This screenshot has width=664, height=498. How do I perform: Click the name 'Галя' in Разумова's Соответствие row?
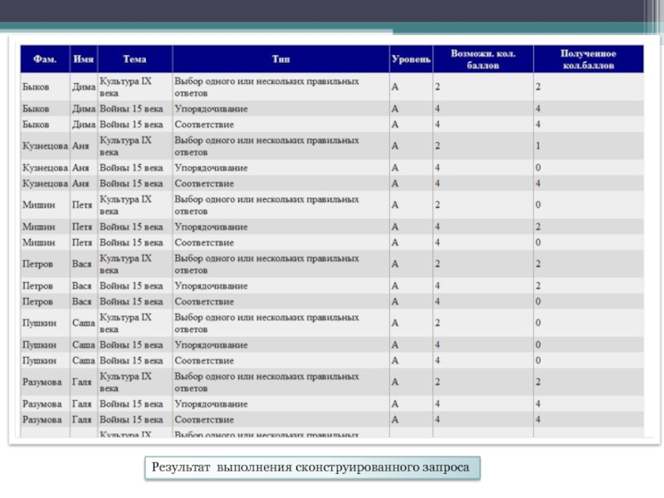[81, 420]
